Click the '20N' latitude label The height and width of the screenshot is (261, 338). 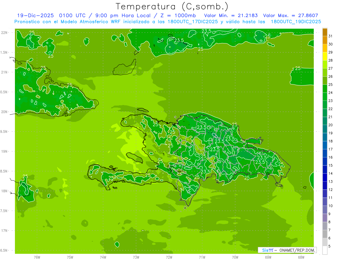pyautogui.click(x=5, y=112)
